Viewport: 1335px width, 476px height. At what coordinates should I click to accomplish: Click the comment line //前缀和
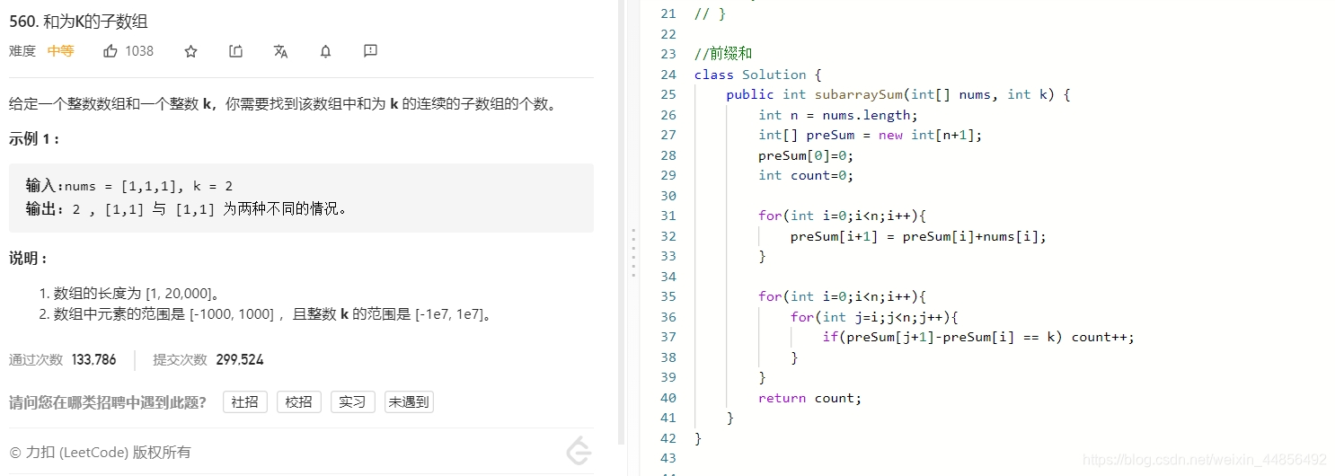point(723,54)
